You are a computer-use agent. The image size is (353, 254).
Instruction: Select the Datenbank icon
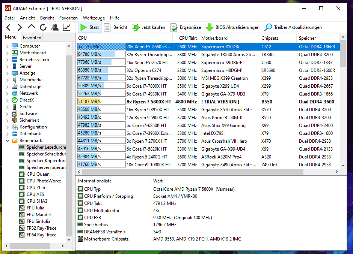[15, 134]
